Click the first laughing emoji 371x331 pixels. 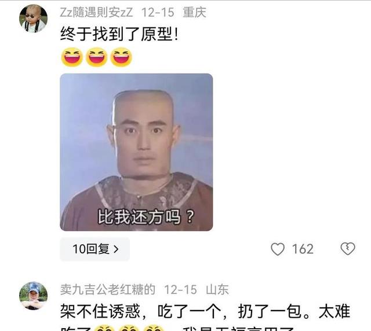[x=72, y=57]
